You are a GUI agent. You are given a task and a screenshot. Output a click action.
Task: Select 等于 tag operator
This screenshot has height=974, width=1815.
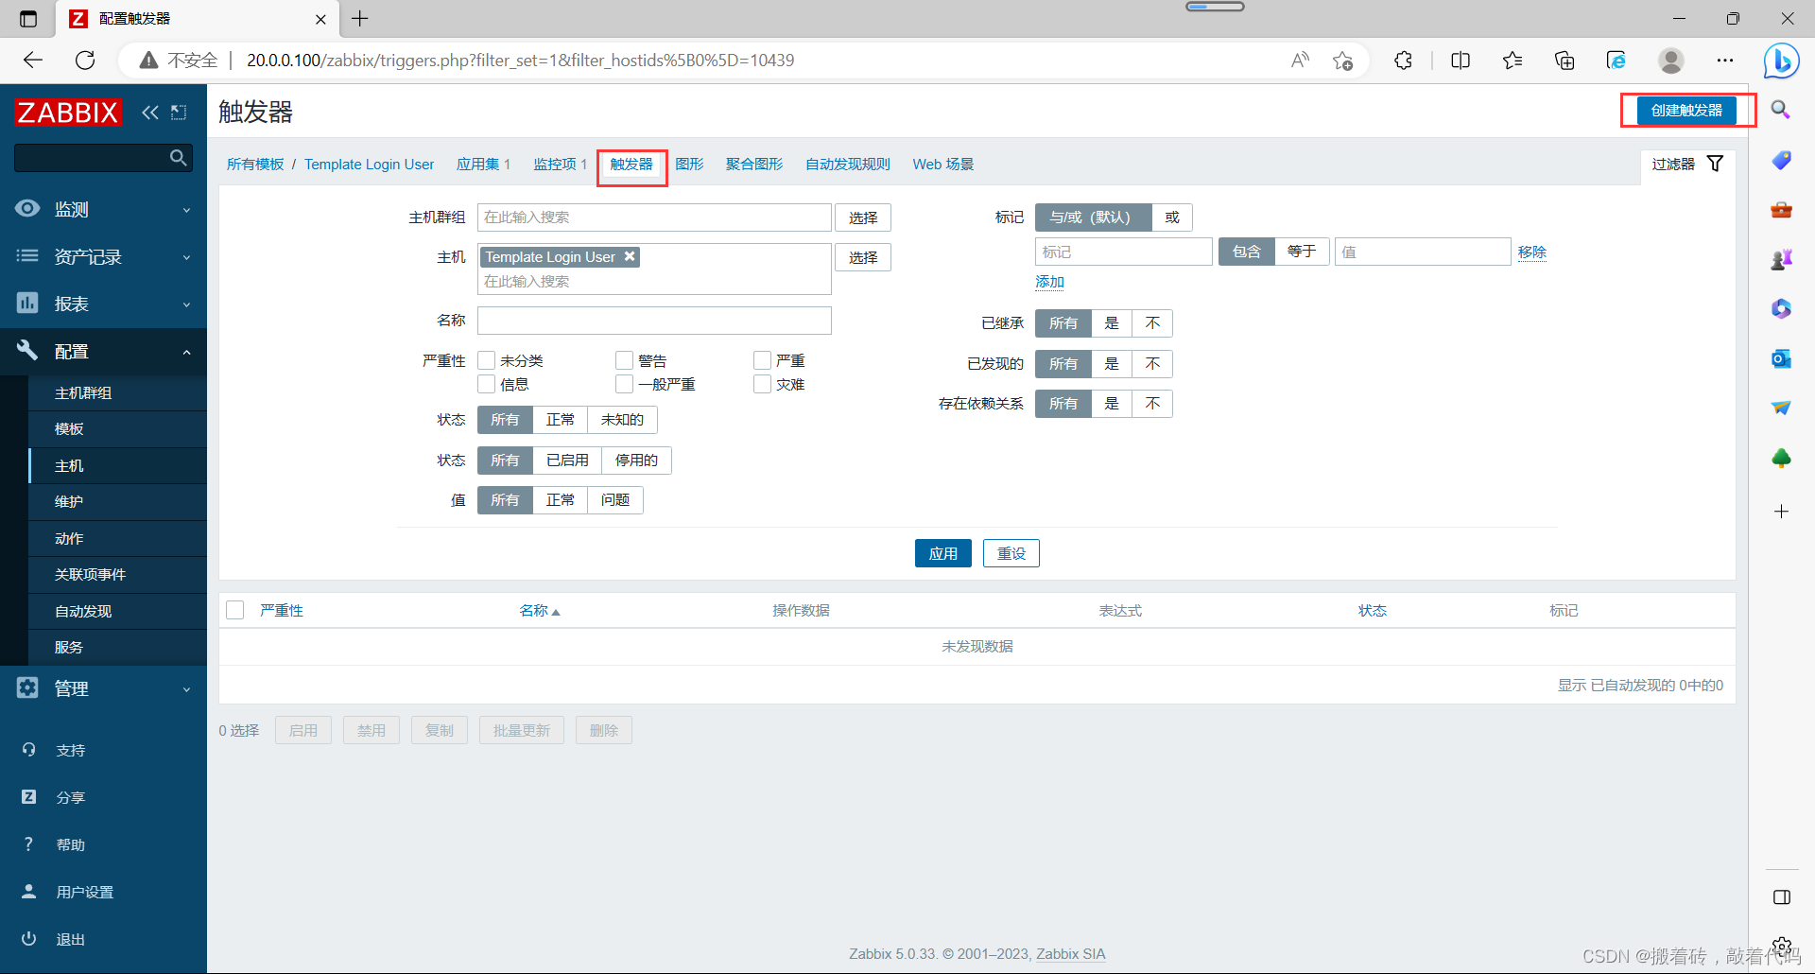tap(1302, 252)
